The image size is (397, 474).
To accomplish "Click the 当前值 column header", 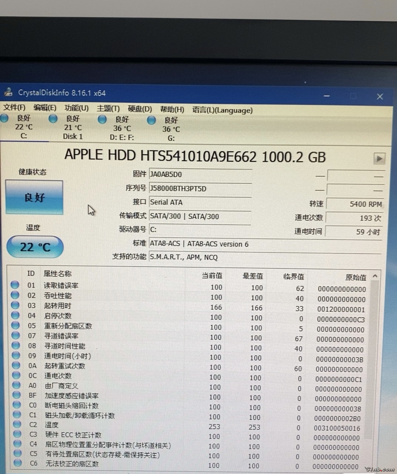I will pyautogui.click(x=212, y=276).
